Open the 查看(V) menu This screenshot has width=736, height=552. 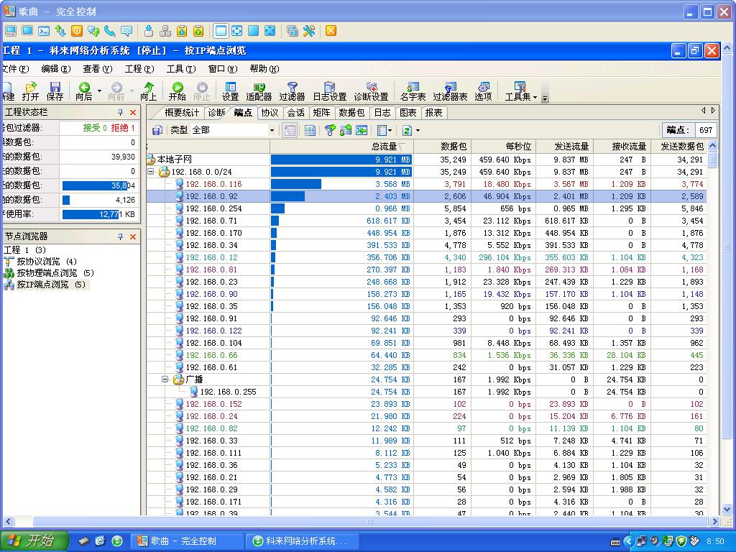tap(97, 69)
